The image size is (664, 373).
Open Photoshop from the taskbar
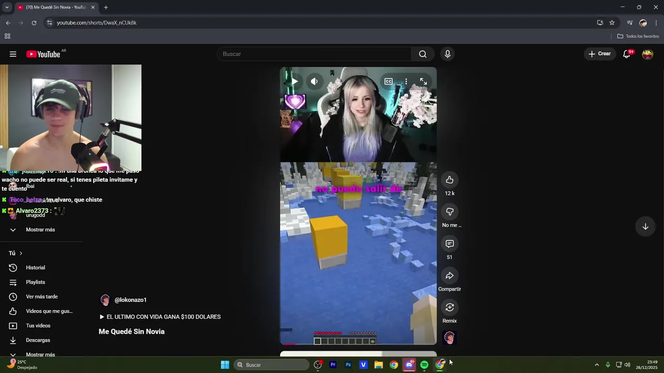(348, 365)
